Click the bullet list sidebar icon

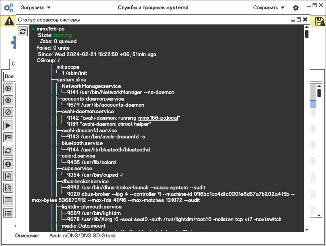8,213
